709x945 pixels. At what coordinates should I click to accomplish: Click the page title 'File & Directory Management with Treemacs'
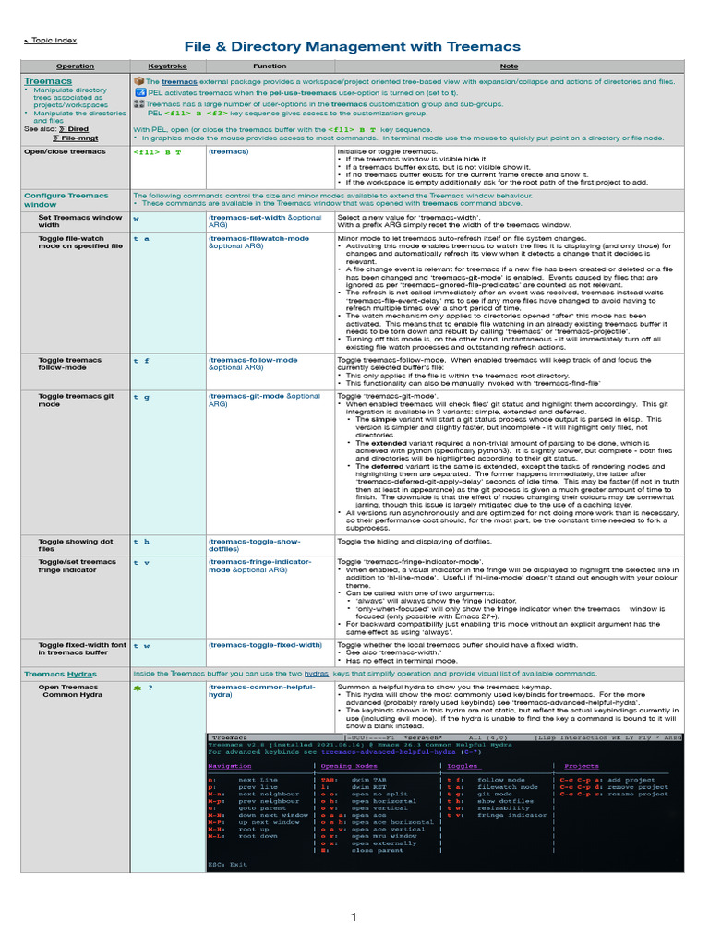[x=353, y=47]
